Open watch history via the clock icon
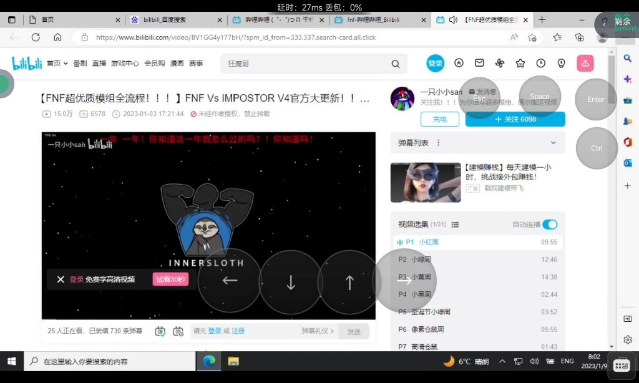The height and width of the screenshot is (383, 639). coord(540,63)
